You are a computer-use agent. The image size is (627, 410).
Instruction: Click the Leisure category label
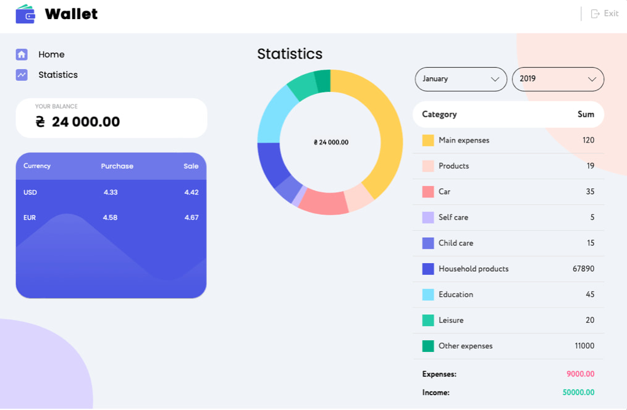451,320
